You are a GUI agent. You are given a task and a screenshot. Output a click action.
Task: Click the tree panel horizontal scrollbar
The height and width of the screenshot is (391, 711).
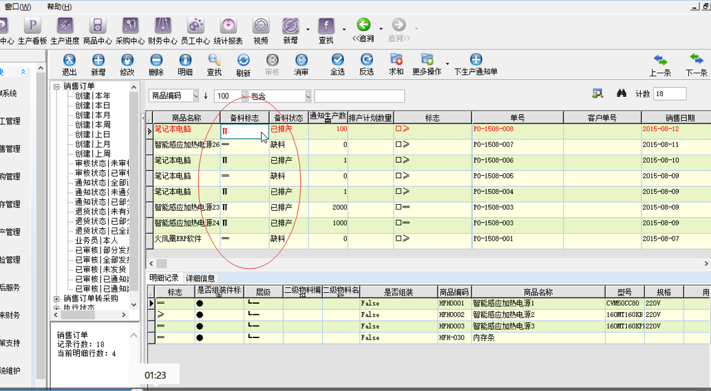tap(90, 315)
